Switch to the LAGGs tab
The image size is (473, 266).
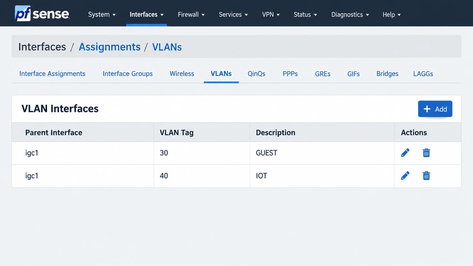coord(423,74)
